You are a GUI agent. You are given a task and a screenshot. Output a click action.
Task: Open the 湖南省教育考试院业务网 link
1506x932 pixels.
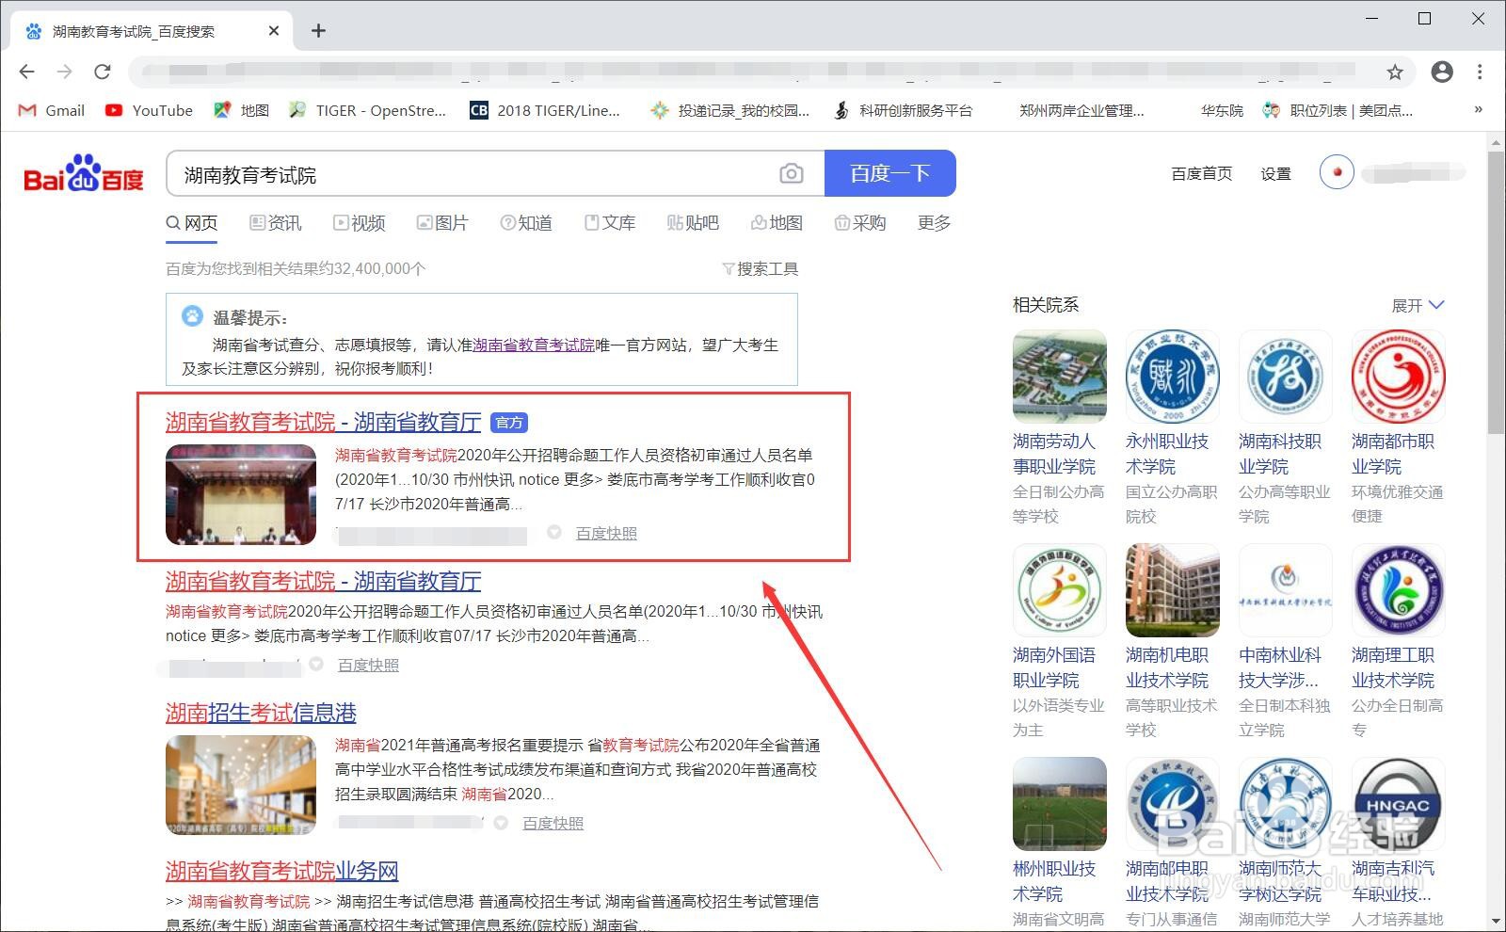pyautogui.click(x=280, y=871)
